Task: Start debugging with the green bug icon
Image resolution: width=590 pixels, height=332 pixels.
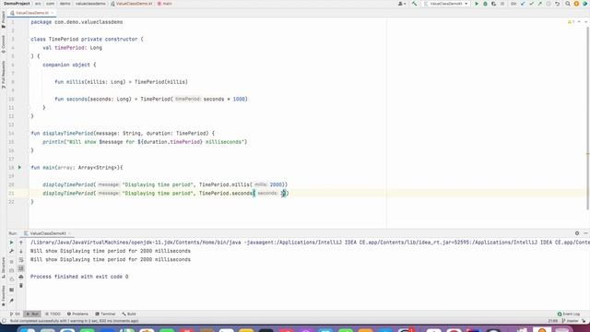Action: (485, 4)
